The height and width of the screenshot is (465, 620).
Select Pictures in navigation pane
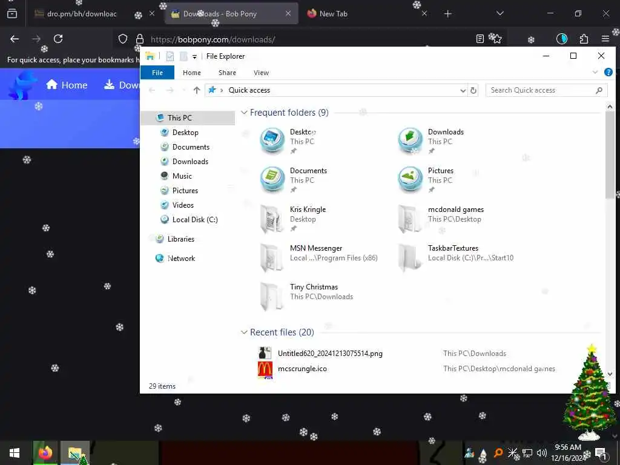coord(185,191)
